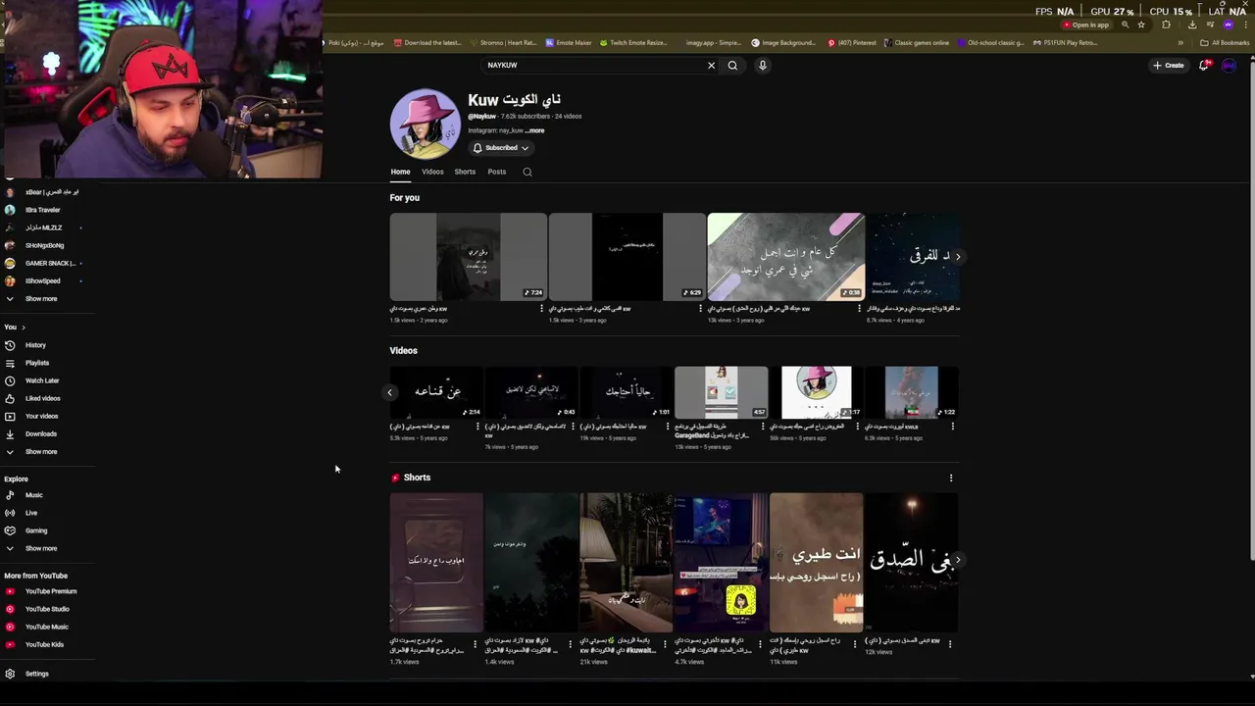Open All Bookmarks folder
The width and height of the screenshot is (1255, 706).
[1225, 43]
